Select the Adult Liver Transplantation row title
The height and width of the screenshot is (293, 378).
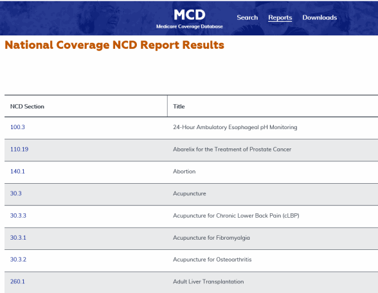click(208, 281)
